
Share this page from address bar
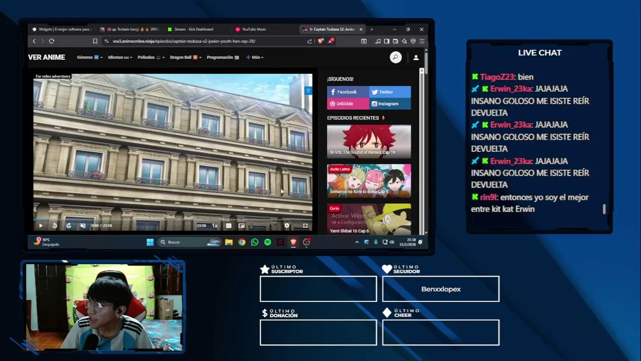pyautogui.click(x=309, y=41)
